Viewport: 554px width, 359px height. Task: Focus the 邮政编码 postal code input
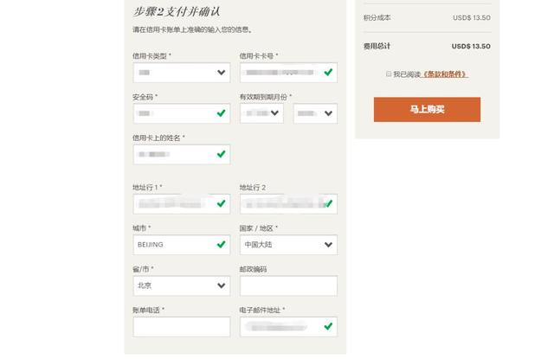288,285
